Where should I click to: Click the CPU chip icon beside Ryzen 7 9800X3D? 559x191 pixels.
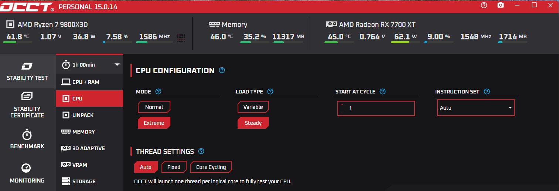pos(11,25)
